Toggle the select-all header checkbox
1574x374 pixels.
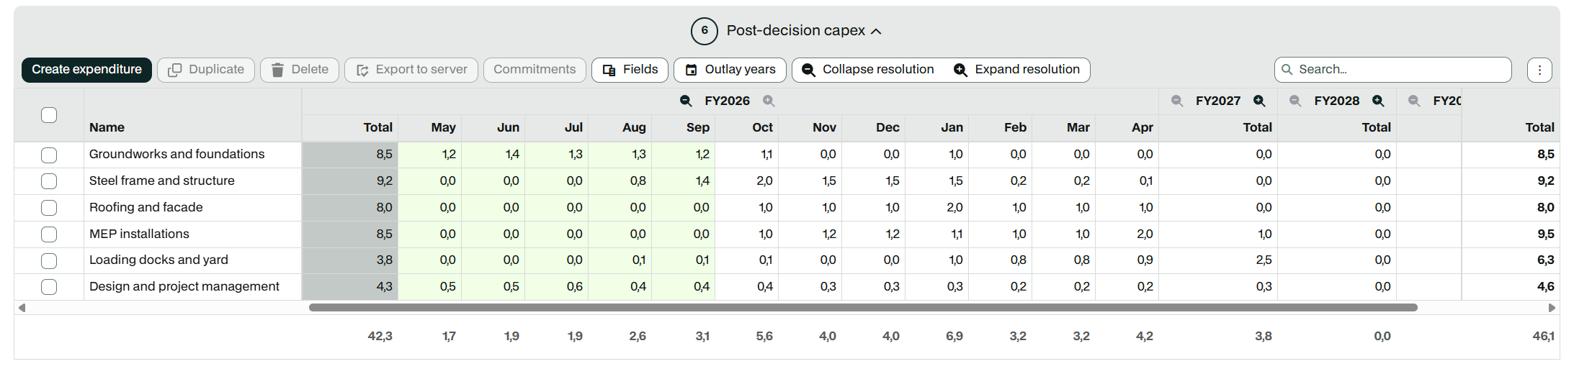click(49, 115)
